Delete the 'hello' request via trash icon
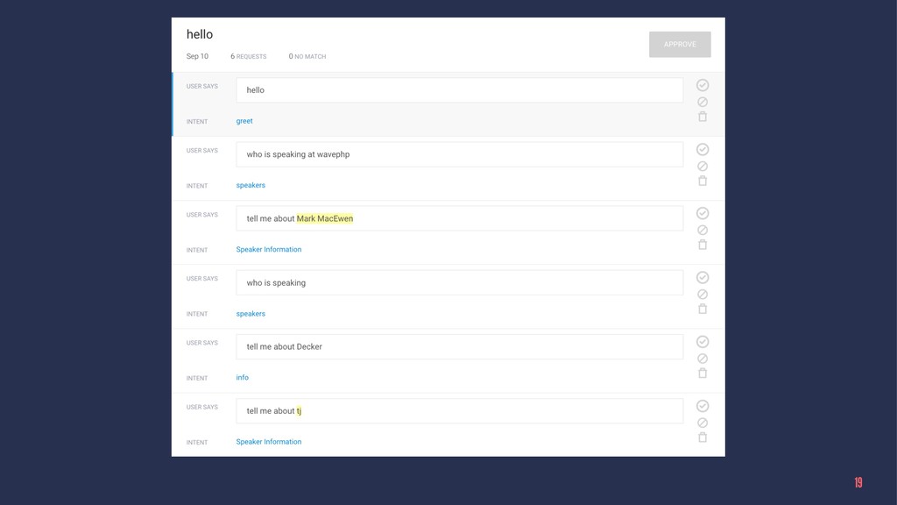Screen dimensions: 897x505 point(703,117)
